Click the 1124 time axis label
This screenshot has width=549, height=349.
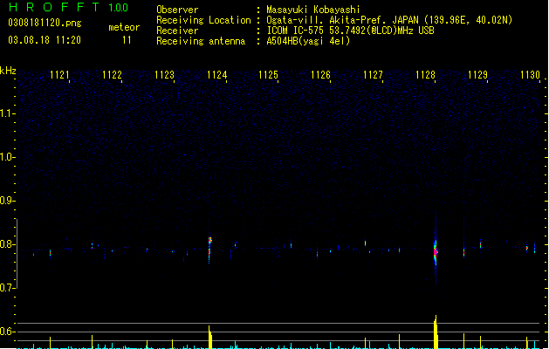click(x=216, y=75)
